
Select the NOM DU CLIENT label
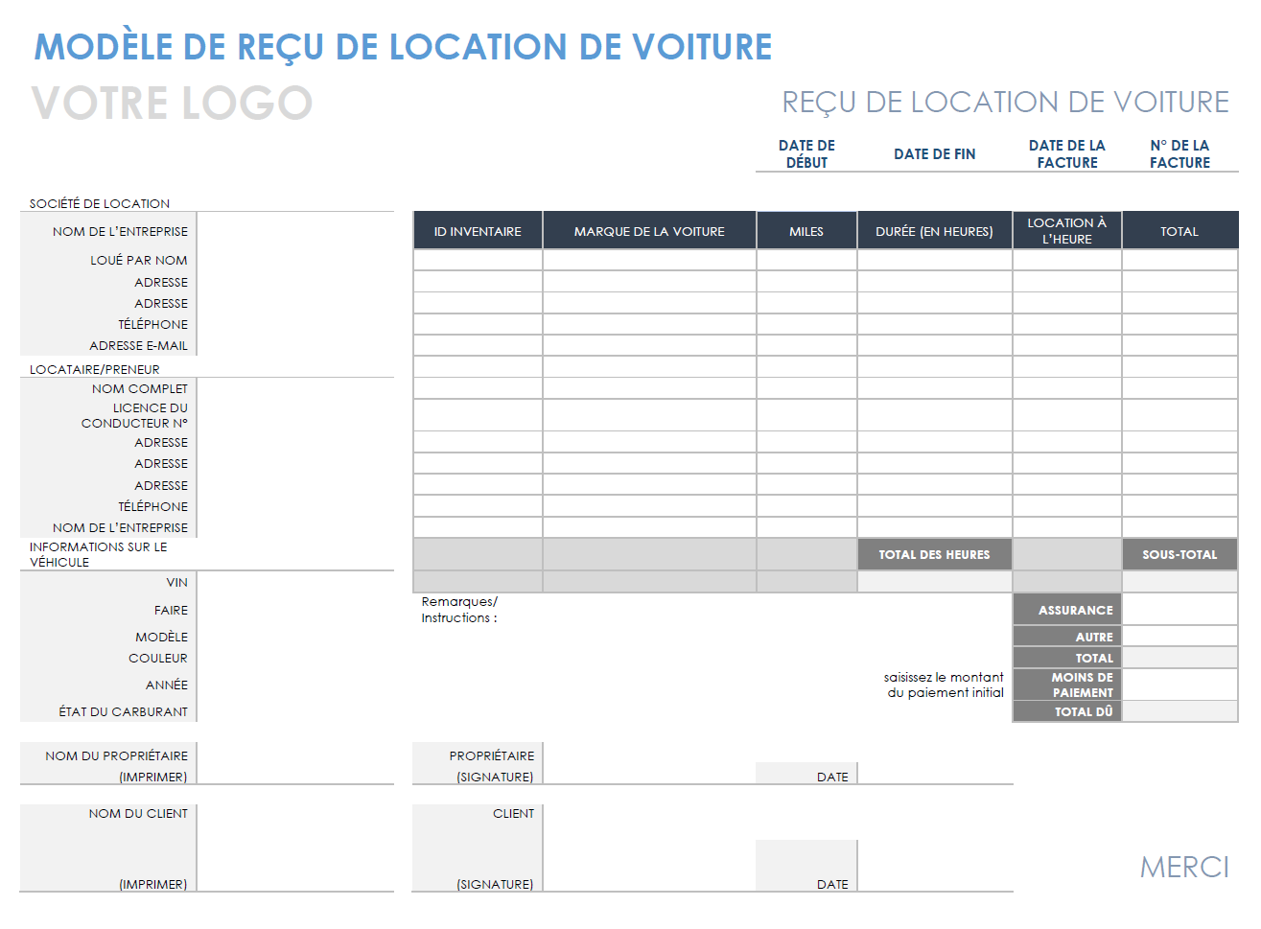click(138, 813)
